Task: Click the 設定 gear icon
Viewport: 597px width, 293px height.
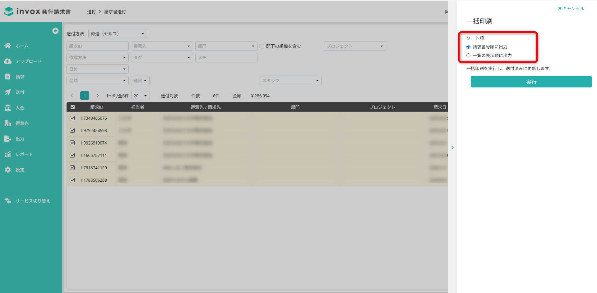Action: click(8, 170)
